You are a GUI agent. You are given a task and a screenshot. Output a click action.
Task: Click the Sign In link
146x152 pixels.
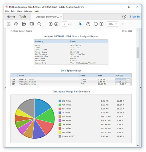coord(135,16)
